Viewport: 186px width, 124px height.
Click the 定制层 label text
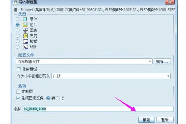tap(27, 91)
